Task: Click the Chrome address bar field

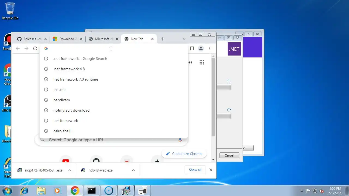Action: point(114,48)
